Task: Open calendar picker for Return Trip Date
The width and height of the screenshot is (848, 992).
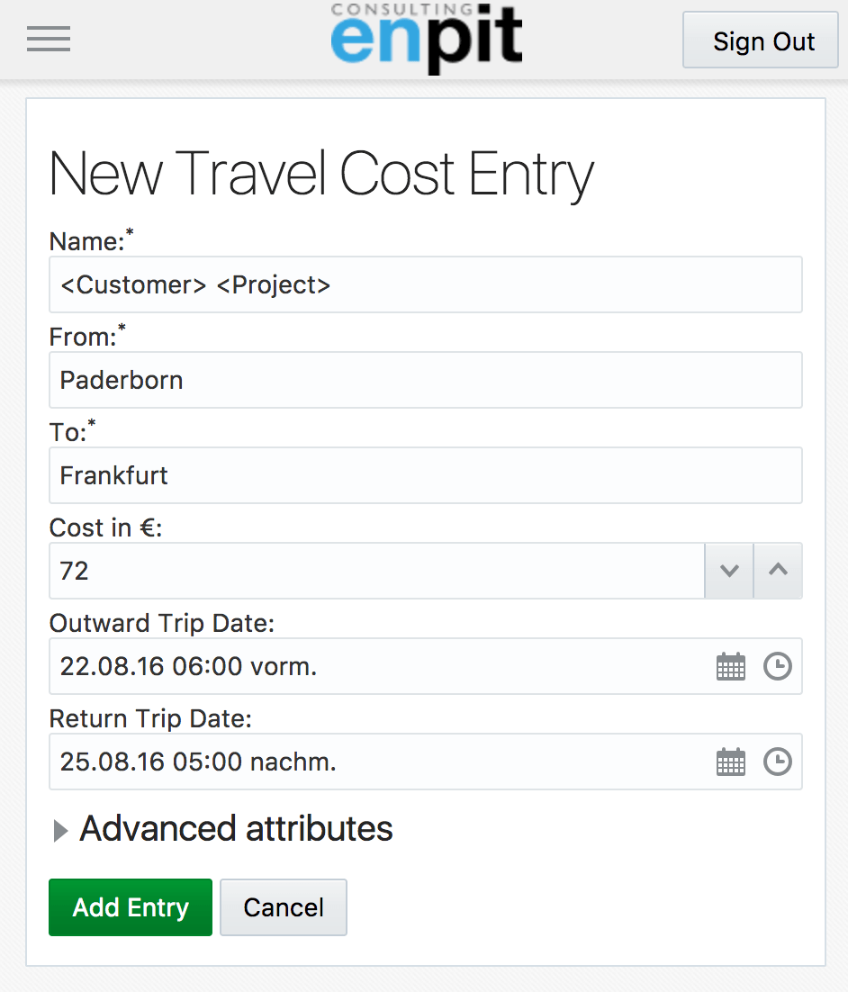Action: 730,762
